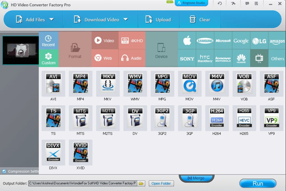
Task: Choose the DIVX encoder icon
Action: [53, 152]
